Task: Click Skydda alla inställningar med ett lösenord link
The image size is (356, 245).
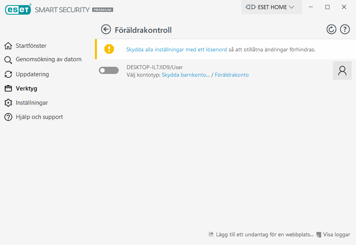Action: coord(176,50)
